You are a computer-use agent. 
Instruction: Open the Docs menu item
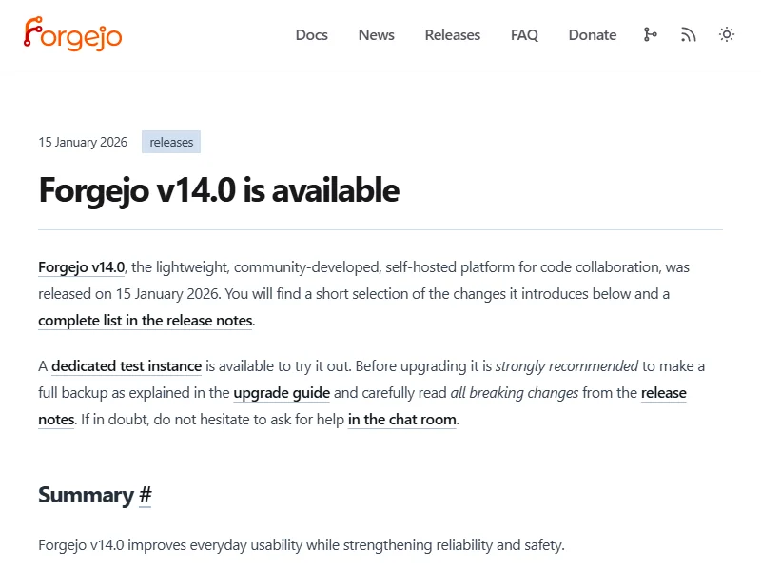311,35
